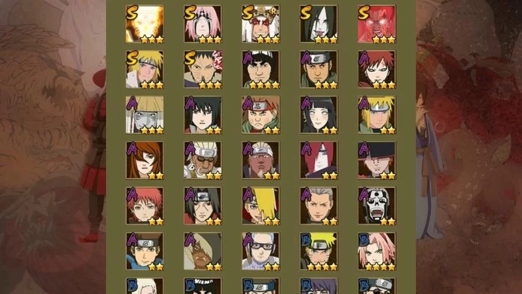Select the A-rank Choji with red headband
The width and height of the screenshot is (522, 294).
tap(261, 115)
